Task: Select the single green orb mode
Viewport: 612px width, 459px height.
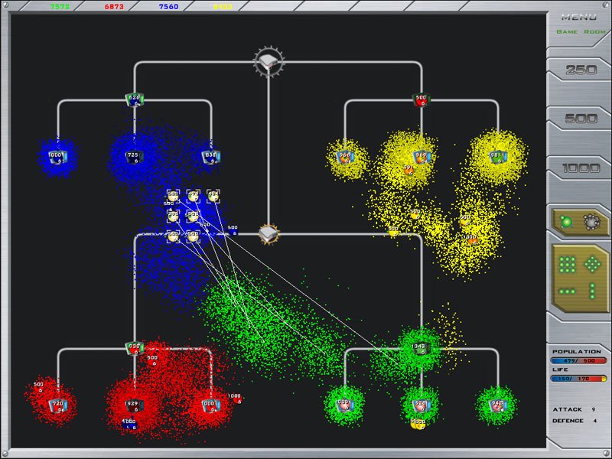Action: coord(565,222)
